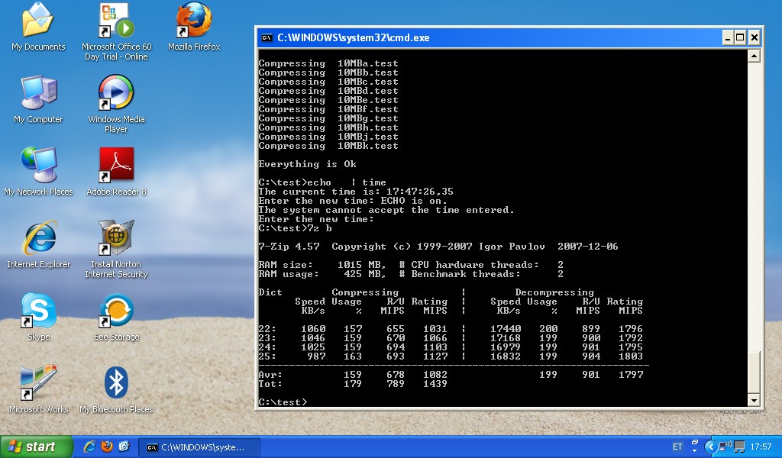Click the '25:' dictionary benchmark row label
This screenshot has height=458, width=782.
click(x=267, y=356)
